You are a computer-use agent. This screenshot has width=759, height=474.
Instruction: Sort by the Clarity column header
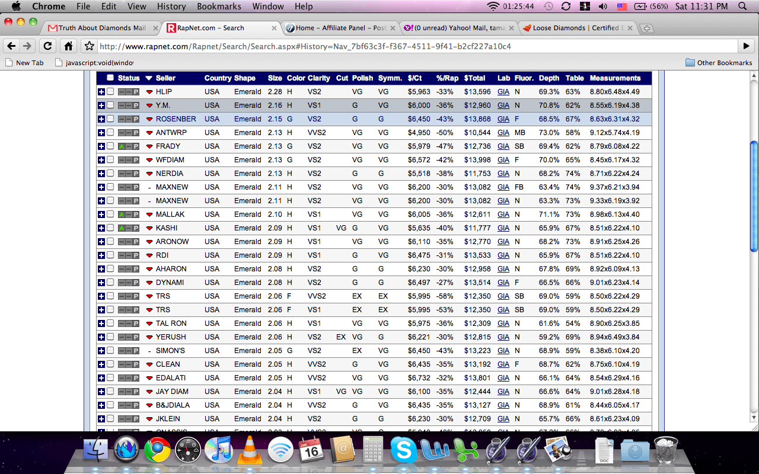(319, 78)
